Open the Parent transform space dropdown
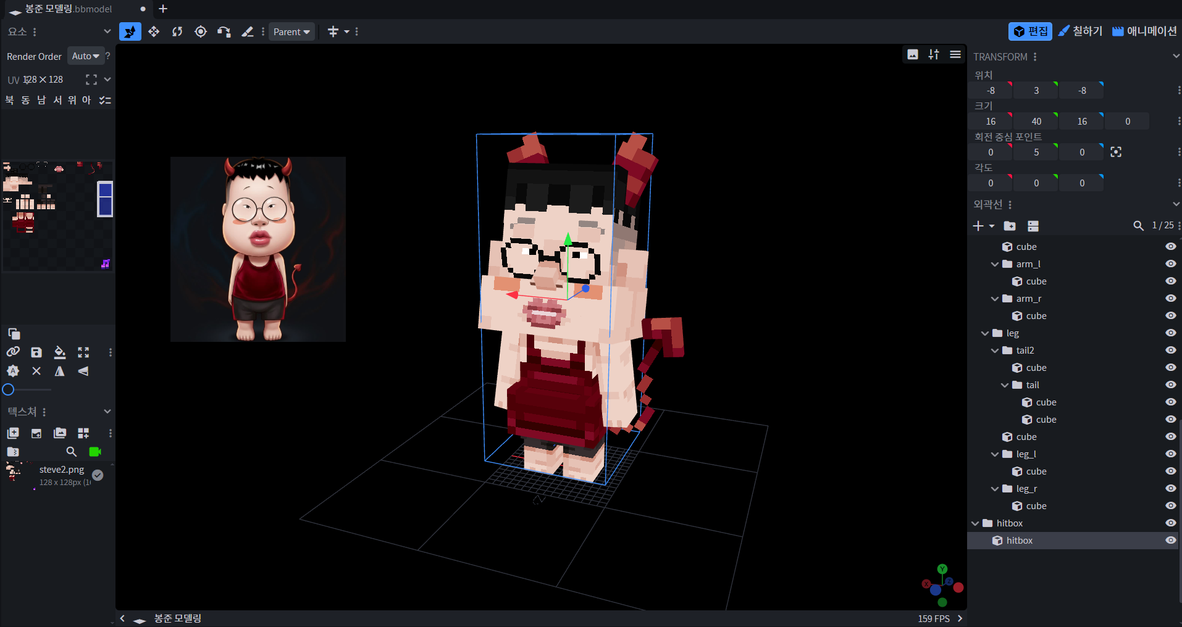This screenshot has height=627, width=1182. click(292, 31)
